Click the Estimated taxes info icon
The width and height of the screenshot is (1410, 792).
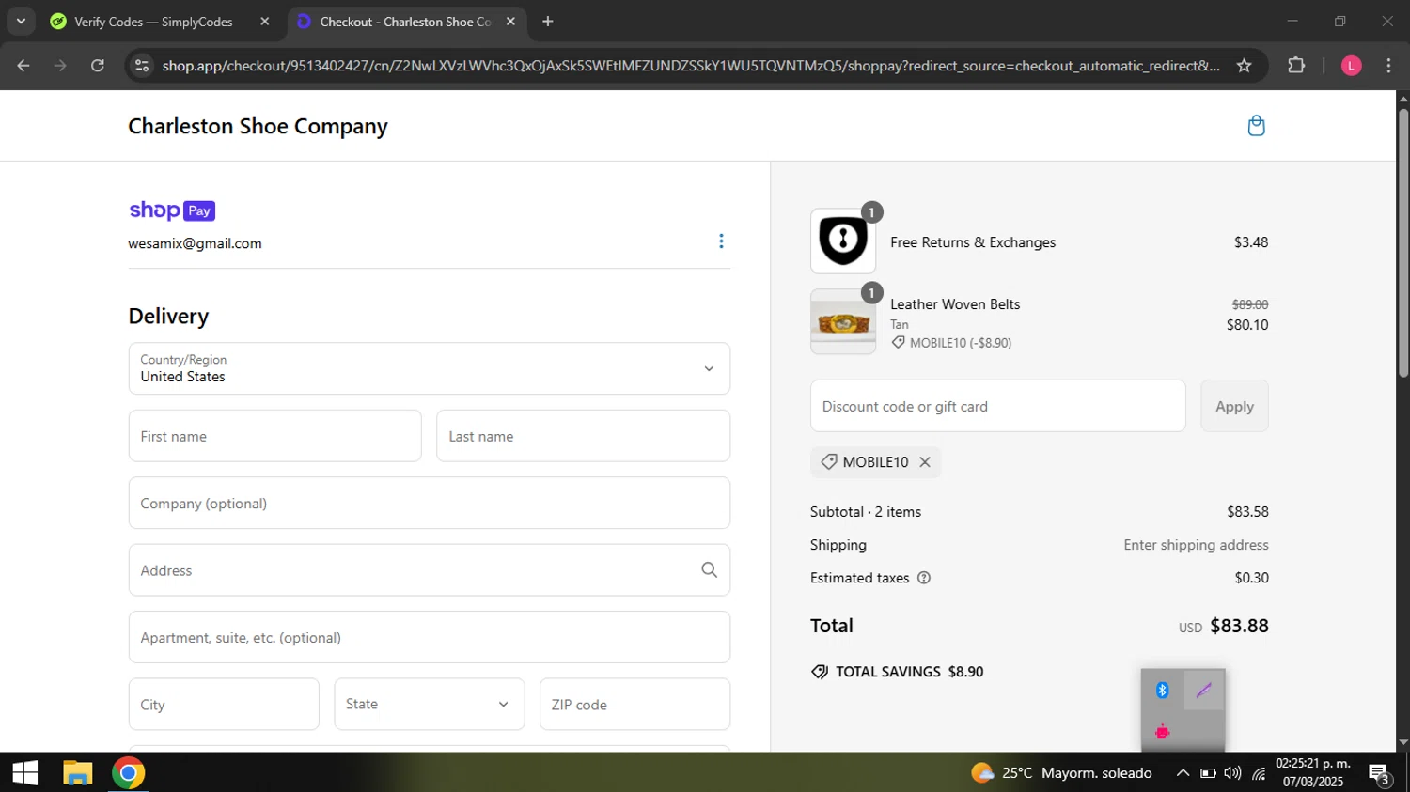tap(924, 578)
